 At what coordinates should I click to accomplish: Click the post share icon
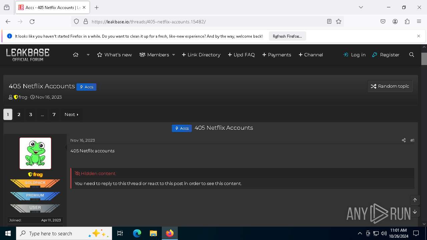(x=404, y=140)
